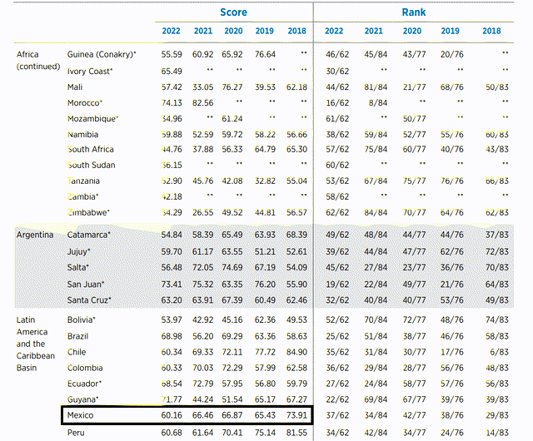The image size is (533, 441).
Task: Select Jujuy's 2019 score 51.21
Action: click(x=265, y=252)
